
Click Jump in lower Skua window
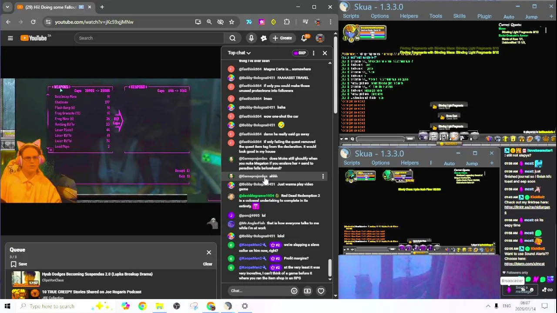(472, 164)
